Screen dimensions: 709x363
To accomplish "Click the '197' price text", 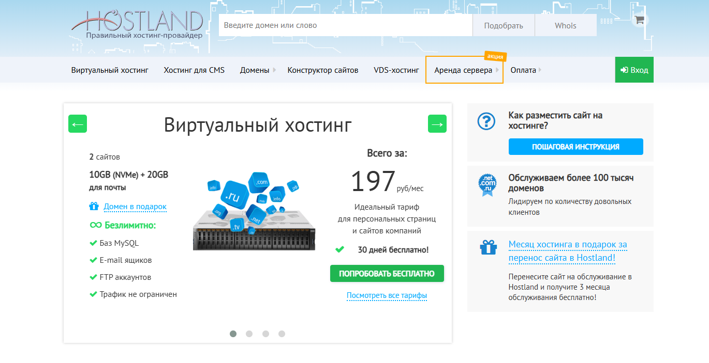I will pos(373,181).
